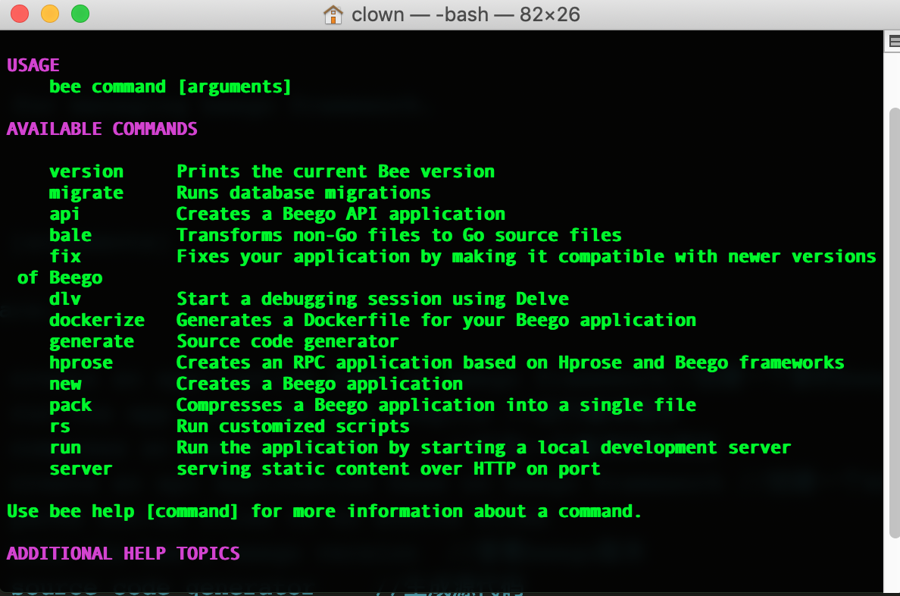Click the "new" command name

65,384
